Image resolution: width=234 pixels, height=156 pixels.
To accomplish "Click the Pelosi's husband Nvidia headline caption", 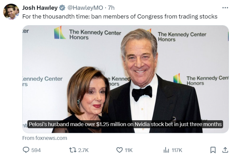I will pos(125,124).
